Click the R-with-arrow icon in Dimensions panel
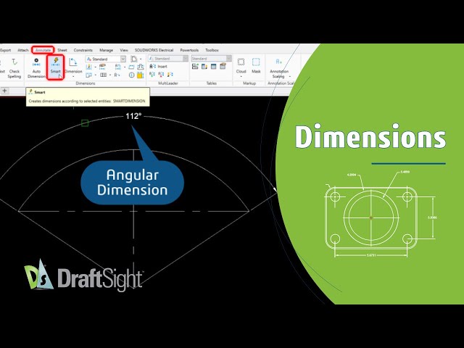464x348 pixels. click(x=117, y=75)
